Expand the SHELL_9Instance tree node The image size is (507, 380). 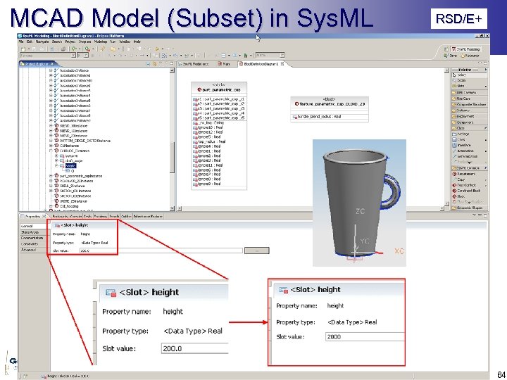pos(51,186)
